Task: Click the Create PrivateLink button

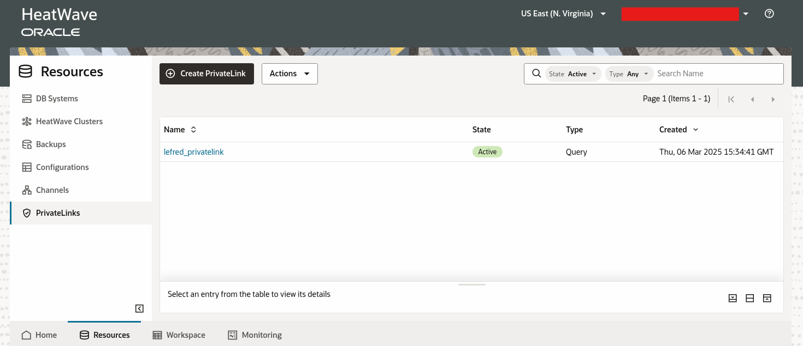Action: [206, 74]
